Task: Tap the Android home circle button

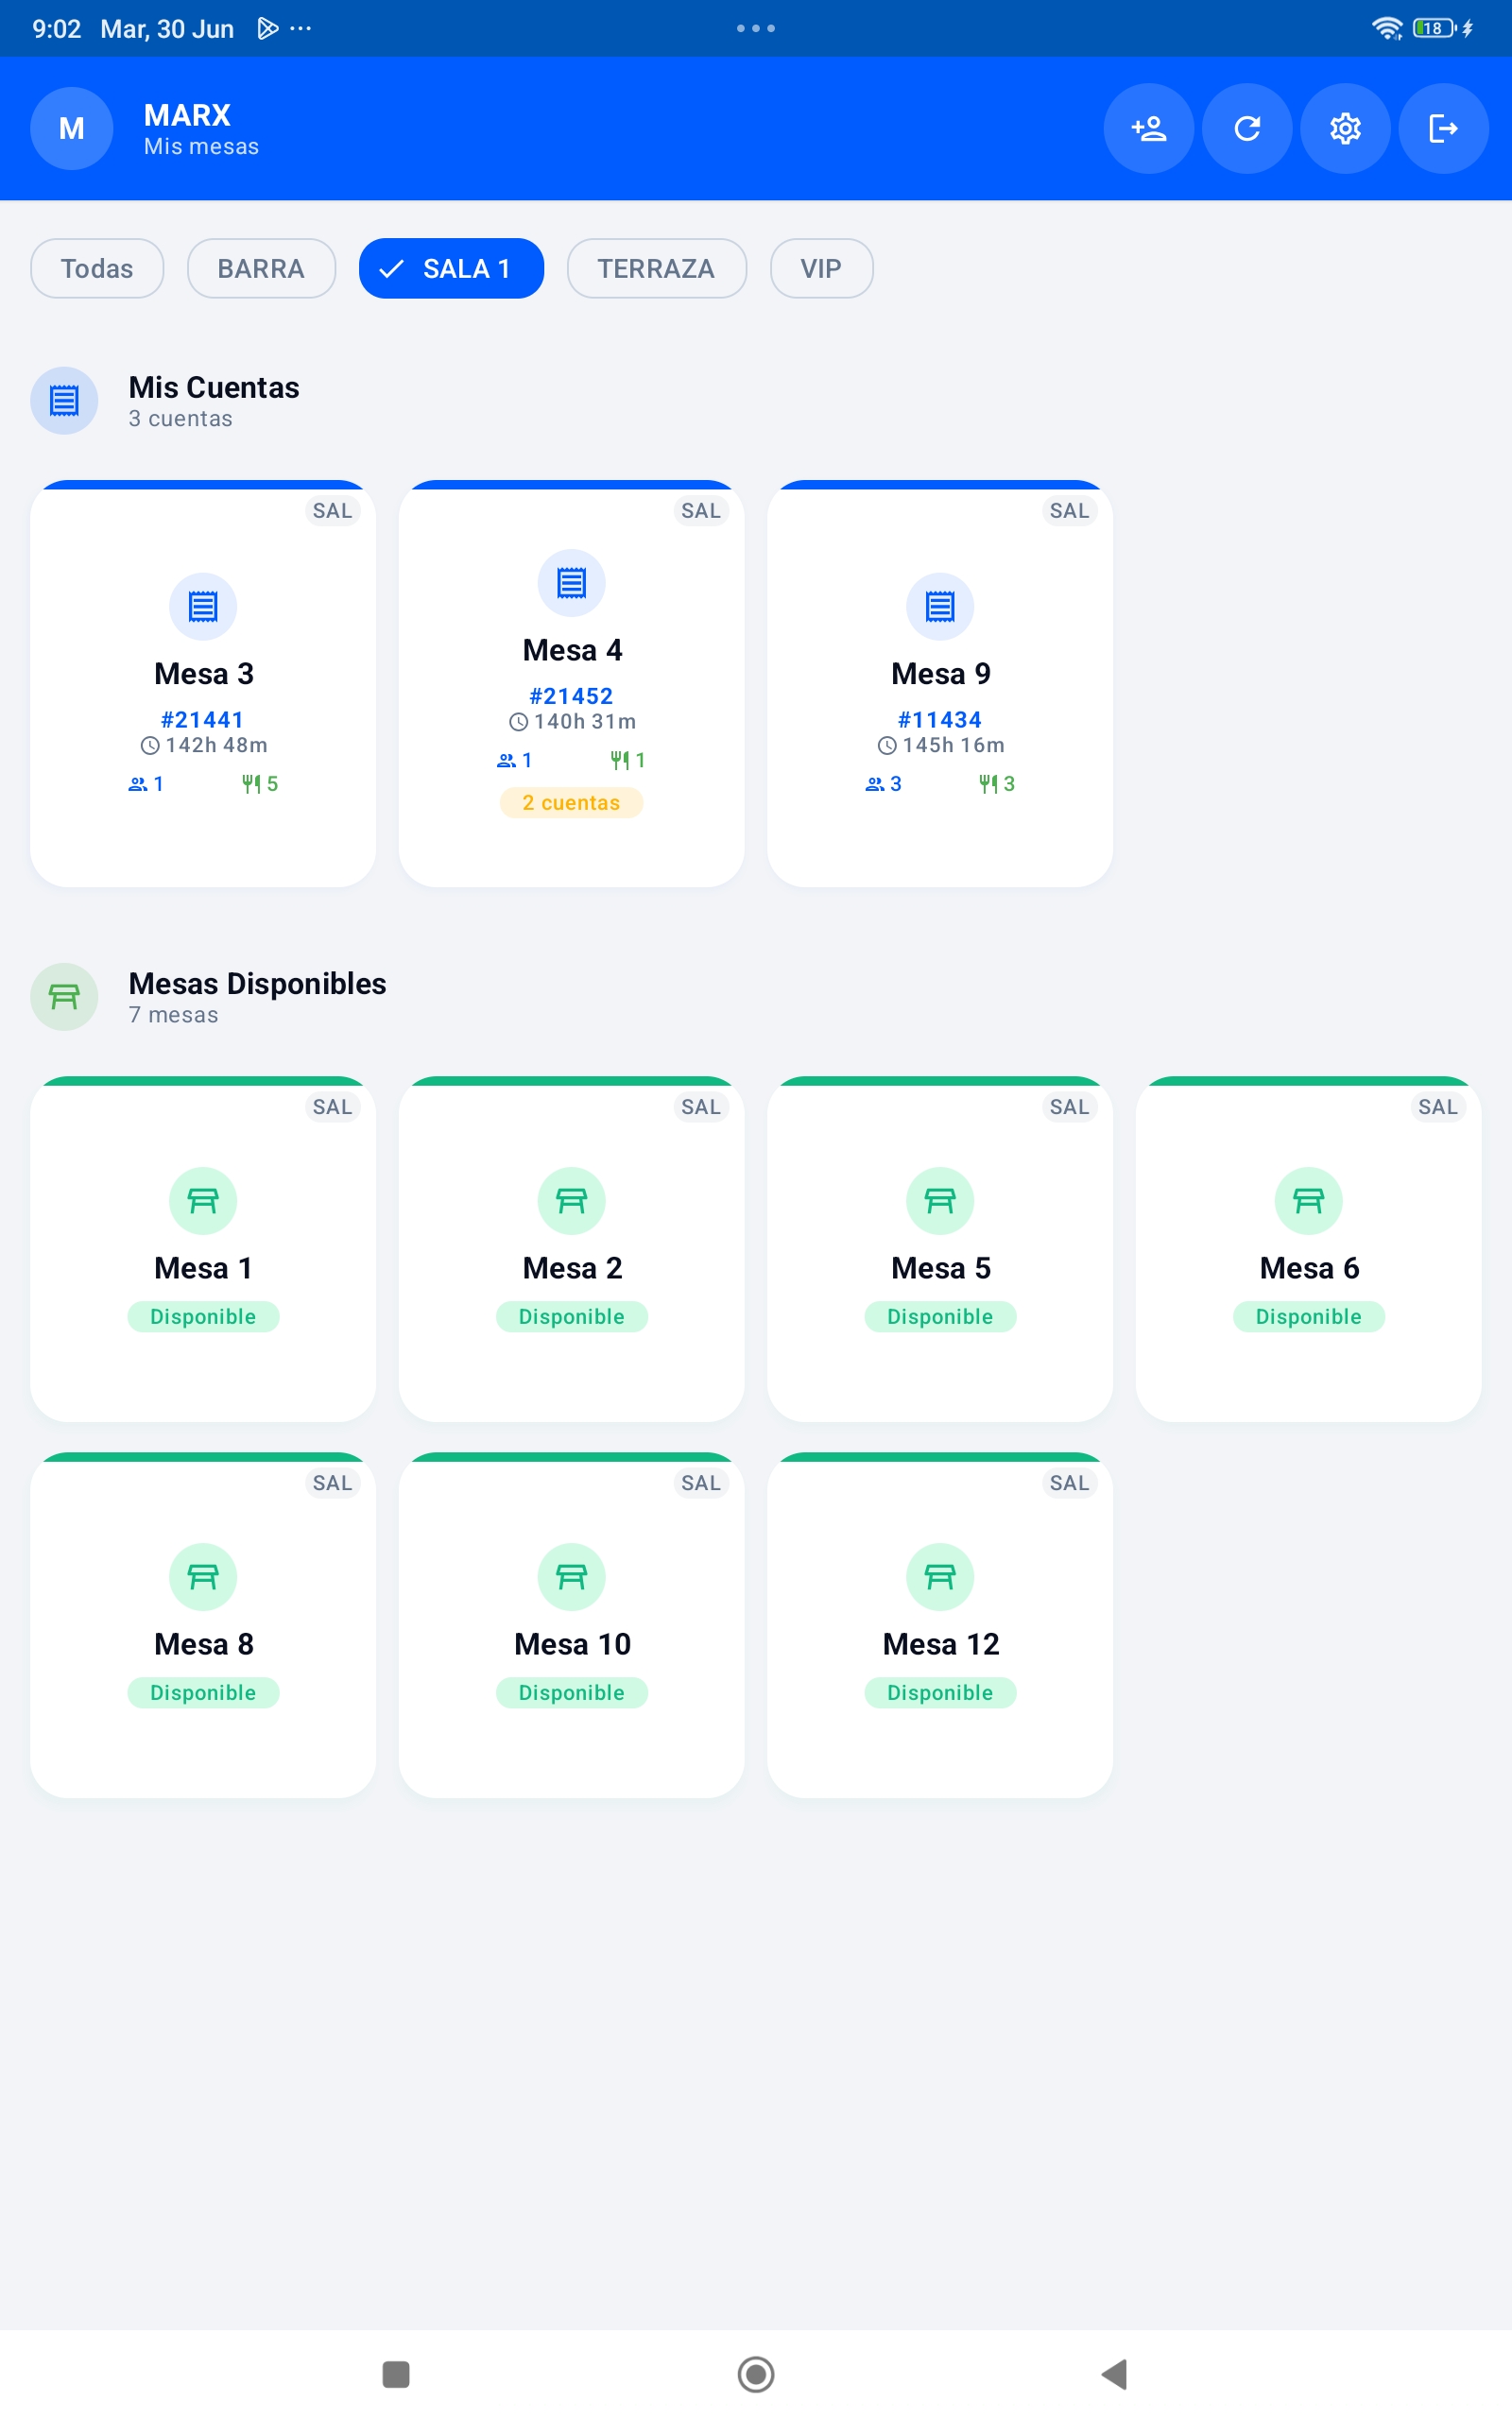Action: tap(756, 2373)
